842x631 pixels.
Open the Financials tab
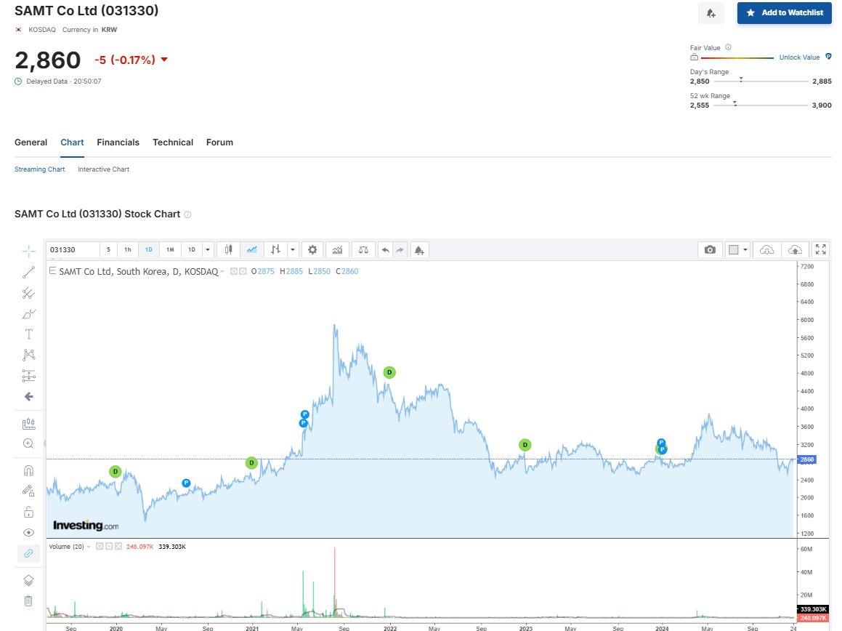118,142
